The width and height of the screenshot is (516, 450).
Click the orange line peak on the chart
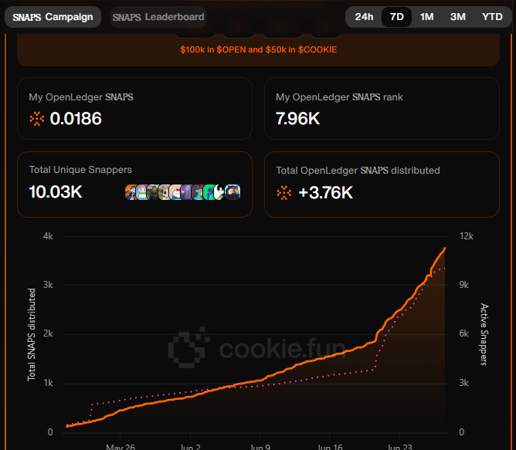pyautogui.click(x=445, y=249)
